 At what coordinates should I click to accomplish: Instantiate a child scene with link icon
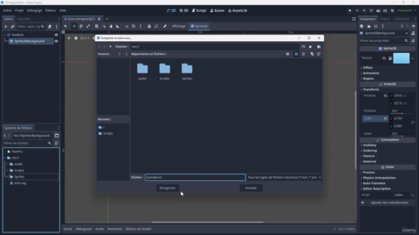pos(12,27)
